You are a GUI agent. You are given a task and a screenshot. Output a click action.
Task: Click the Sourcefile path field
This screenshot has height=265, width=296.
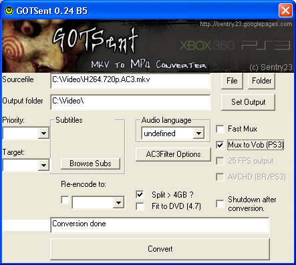tap(130, 81)
